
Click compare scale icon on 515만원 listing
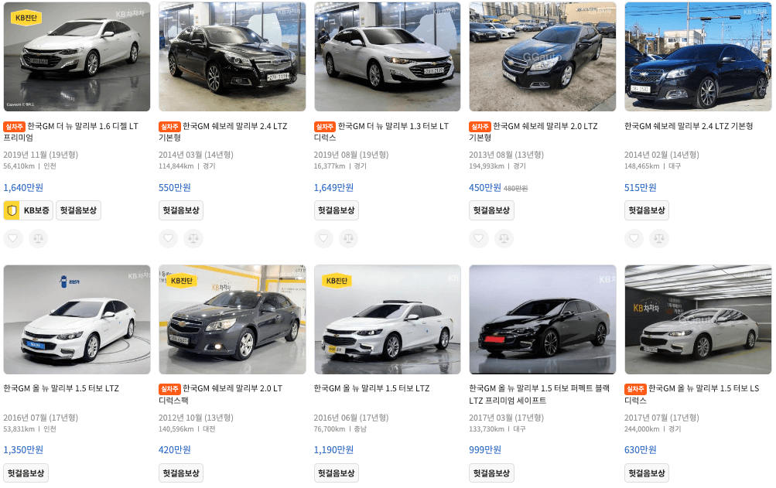659,238
